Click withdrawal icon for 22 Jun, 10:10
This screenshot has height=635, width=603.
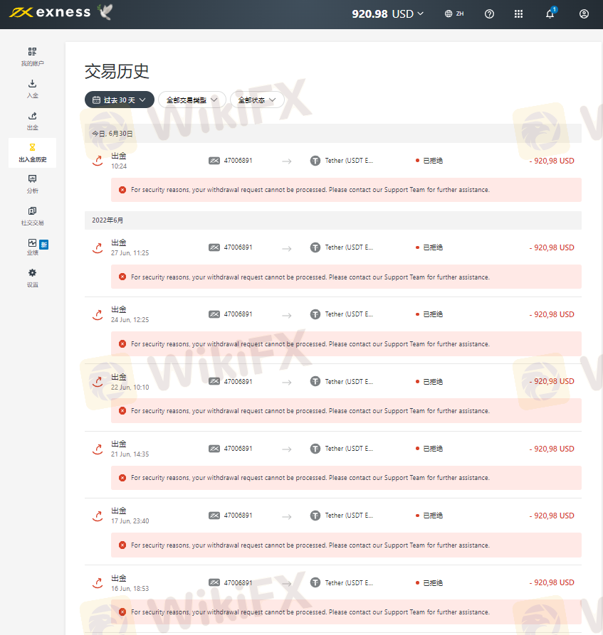98,381
